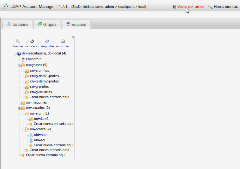Screen dimensions: 240x169
Task: Open Visor del arbol link
Action: [190, 7]
